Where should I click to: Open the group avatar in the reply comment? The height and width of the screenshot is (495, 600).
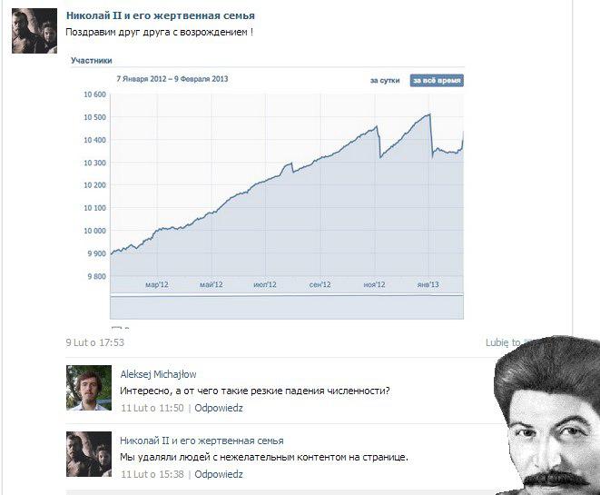(x=89, y=454)
